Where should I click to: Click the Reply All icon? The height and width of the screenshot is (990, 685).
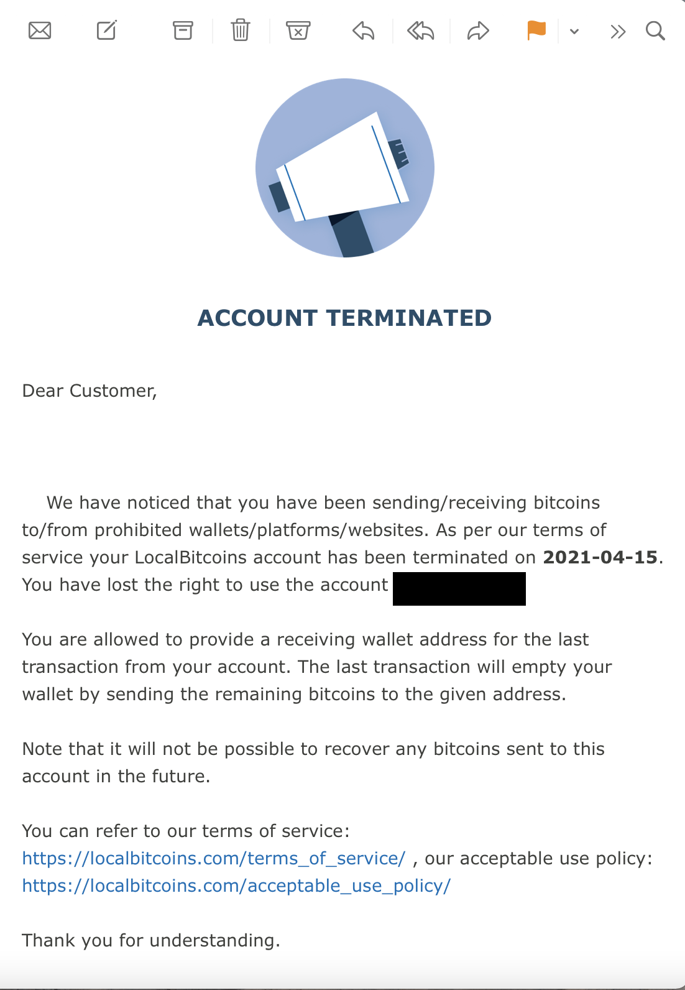[x=421, y=30]
